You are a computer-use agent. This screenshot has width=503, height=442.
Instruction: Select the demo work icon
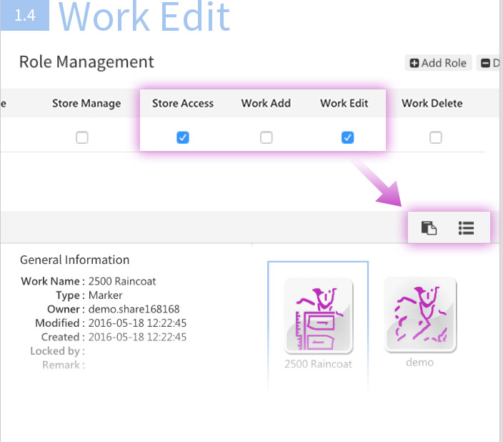[x=420, y=315]
